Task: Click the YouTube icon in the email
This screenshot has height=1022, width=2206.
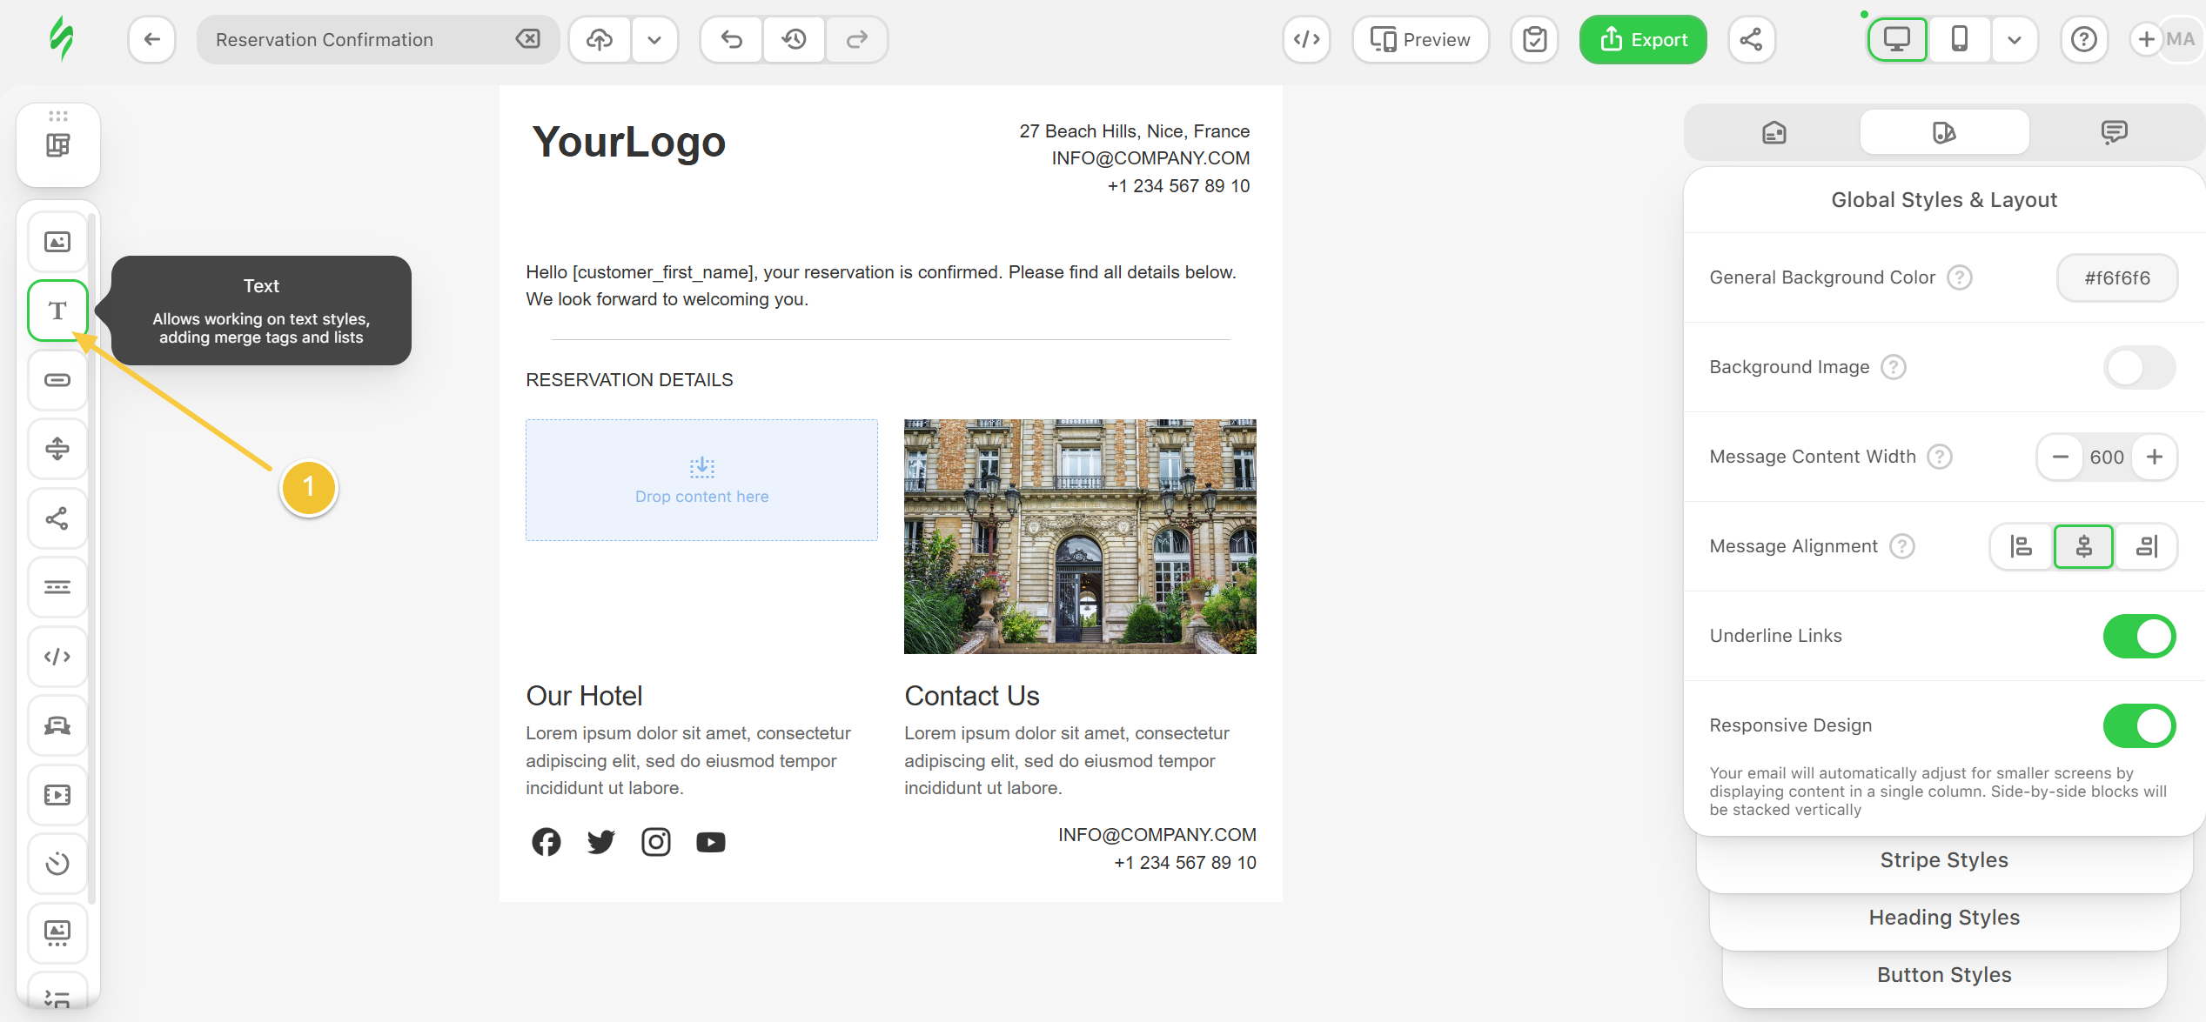Action: point(710,842)
